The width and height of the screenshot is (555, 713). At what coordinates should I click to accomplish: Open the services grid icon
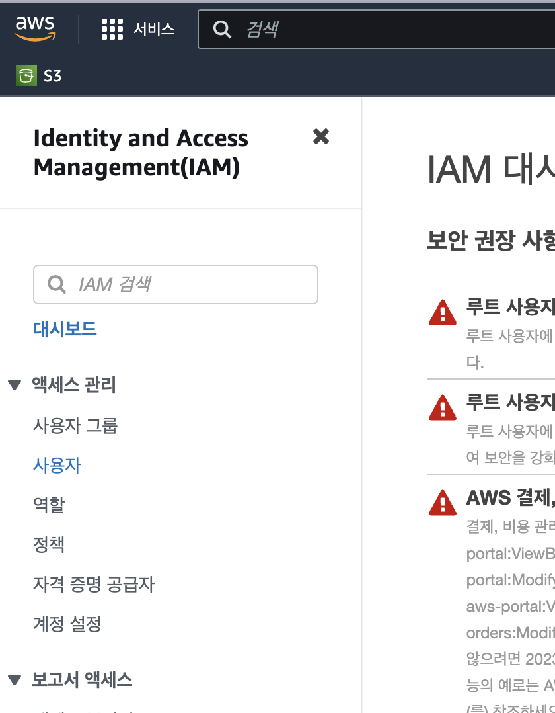[112, 29]
